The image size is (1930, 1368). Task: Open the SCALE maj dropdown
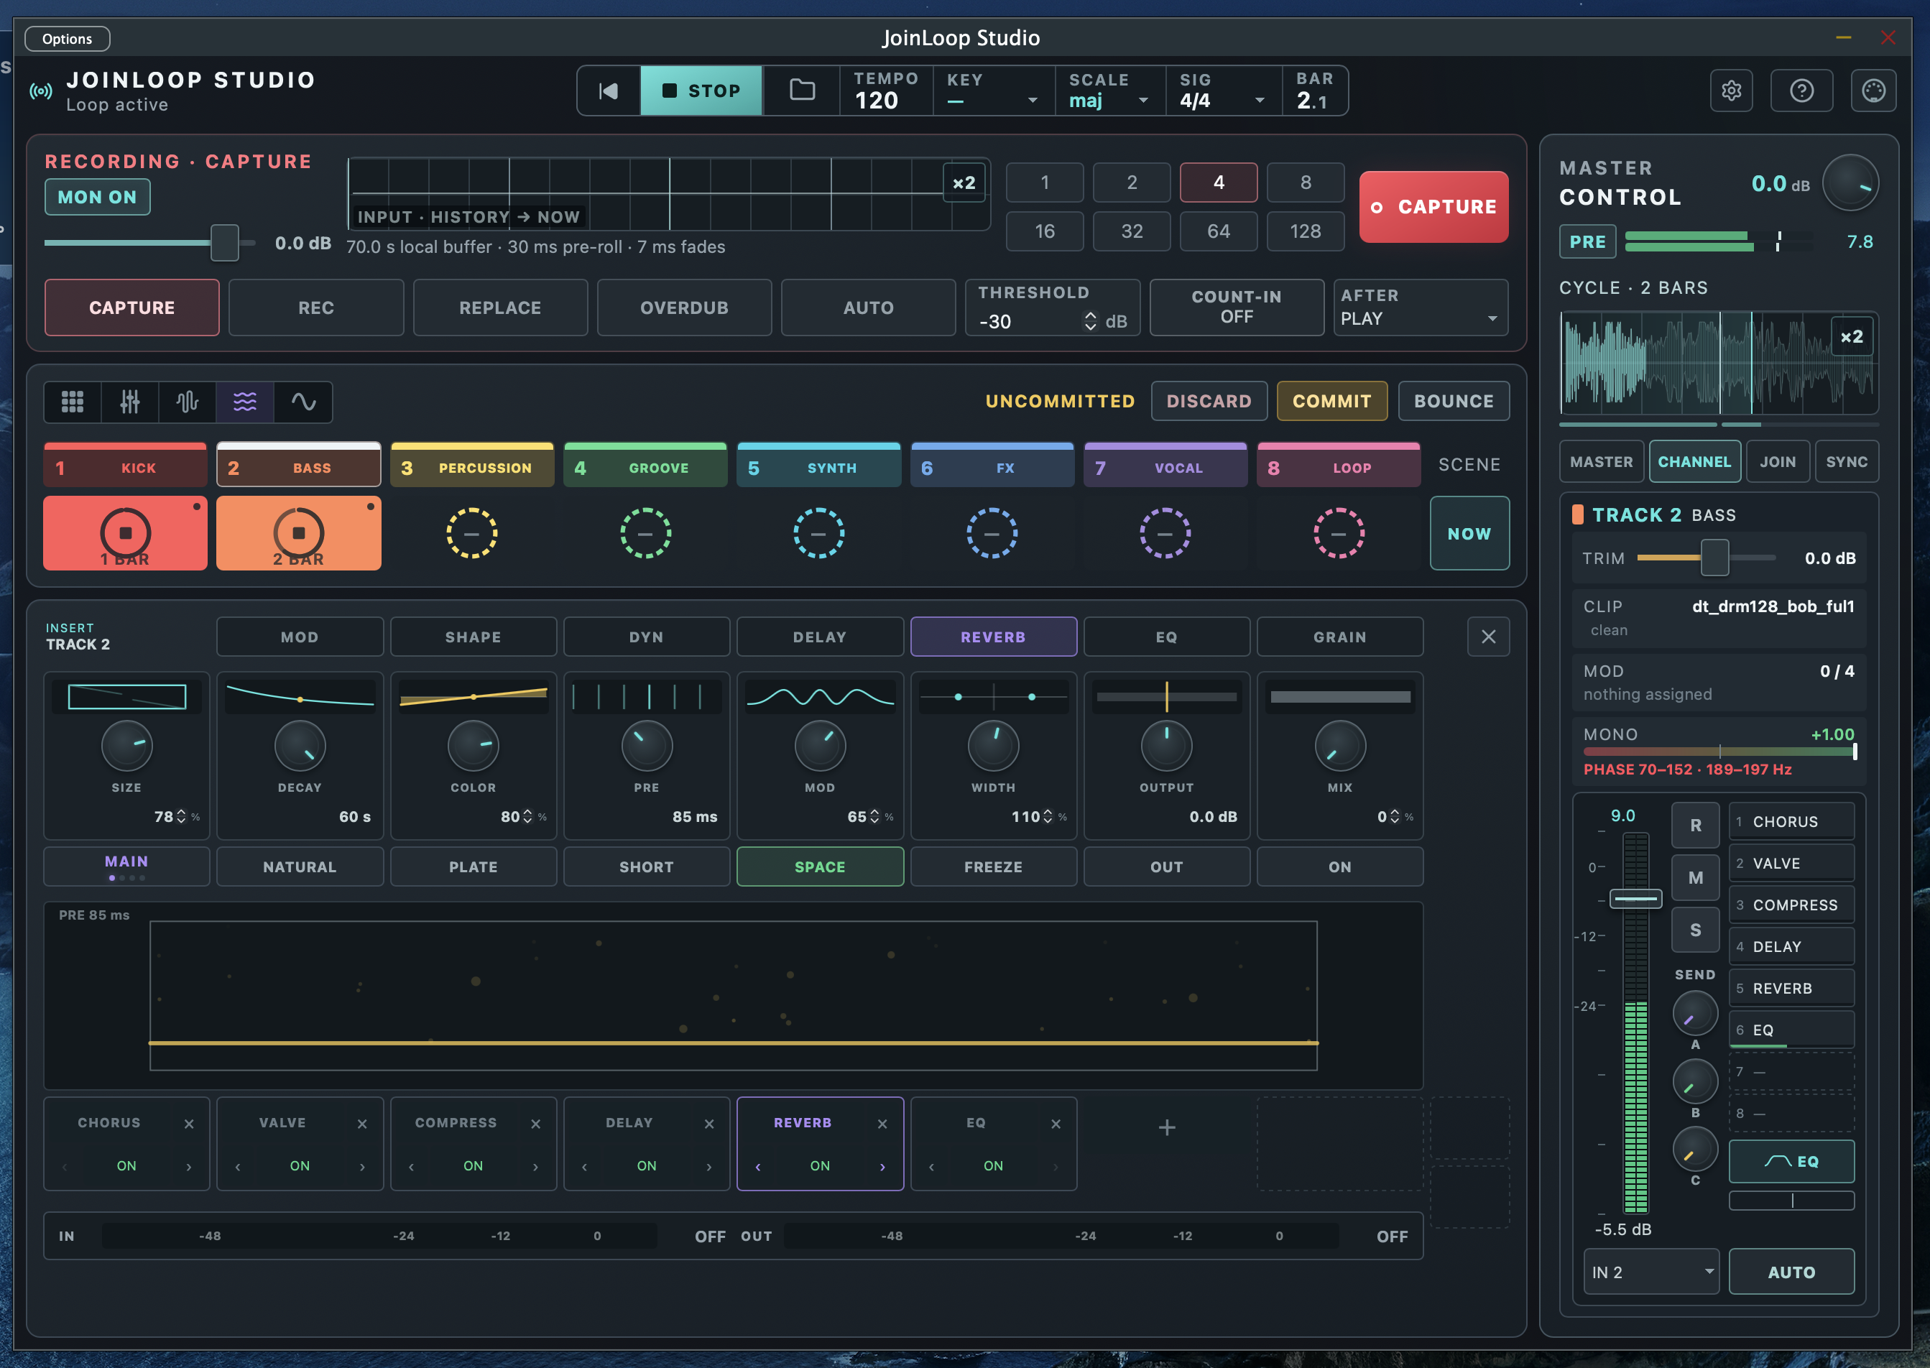pyautogui.click(x=1109, y=90)
